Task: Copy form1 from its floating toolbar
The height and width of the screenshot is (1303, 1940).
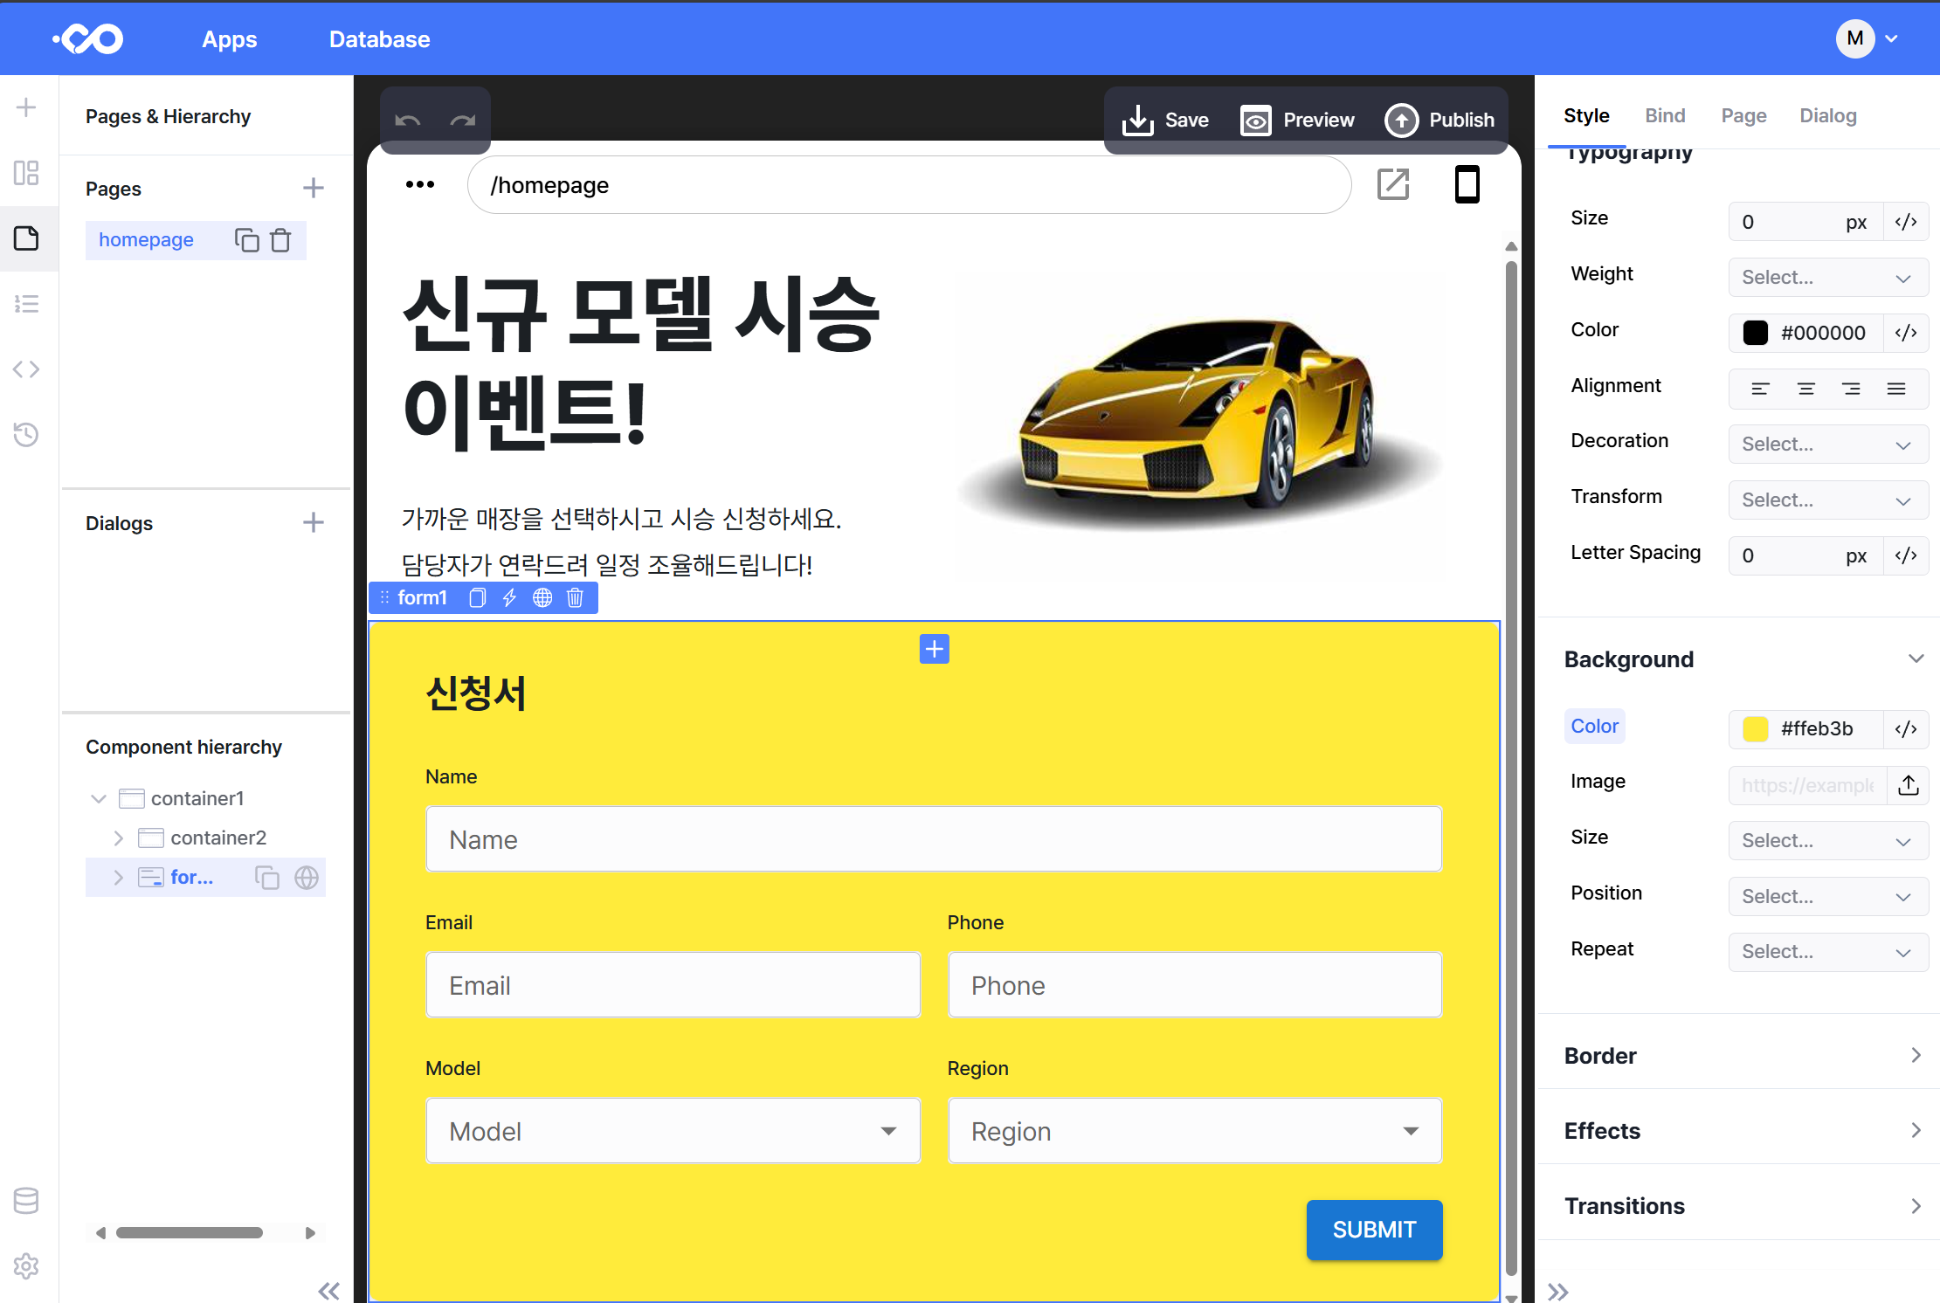Action: [x=477, y=597]
